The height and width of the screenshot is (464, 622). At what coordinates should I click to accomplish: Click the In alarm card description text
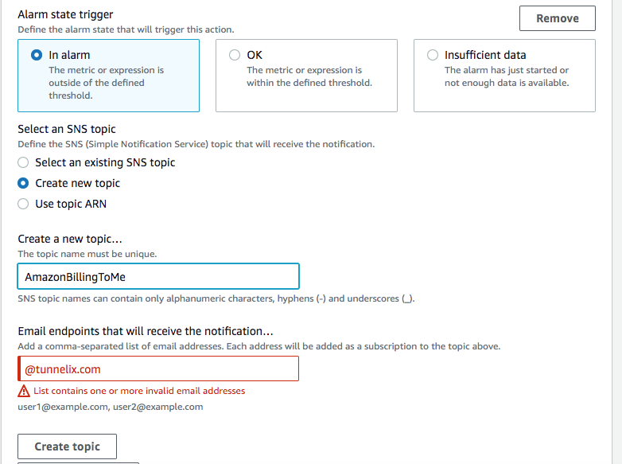106,83
